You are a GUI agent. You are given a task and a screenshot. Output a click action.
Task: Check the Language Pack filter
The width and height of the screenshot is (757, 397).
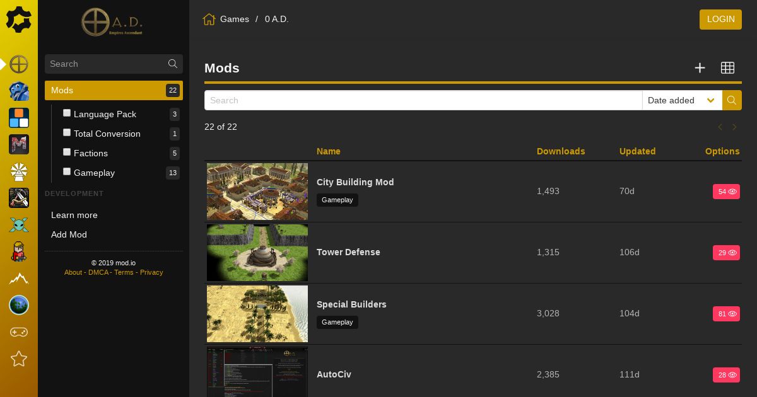pyautogui.click(x=67, y=113)
